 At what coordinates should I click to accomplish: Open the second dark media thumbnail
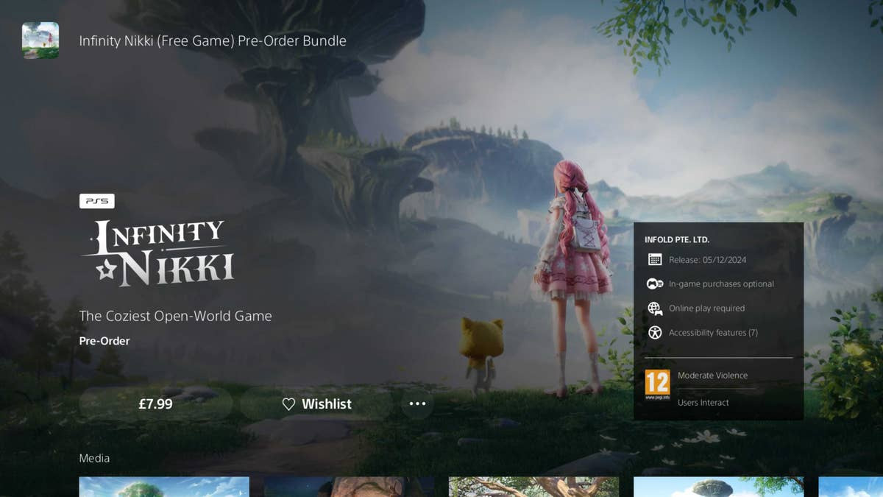(x=349, y=487)
